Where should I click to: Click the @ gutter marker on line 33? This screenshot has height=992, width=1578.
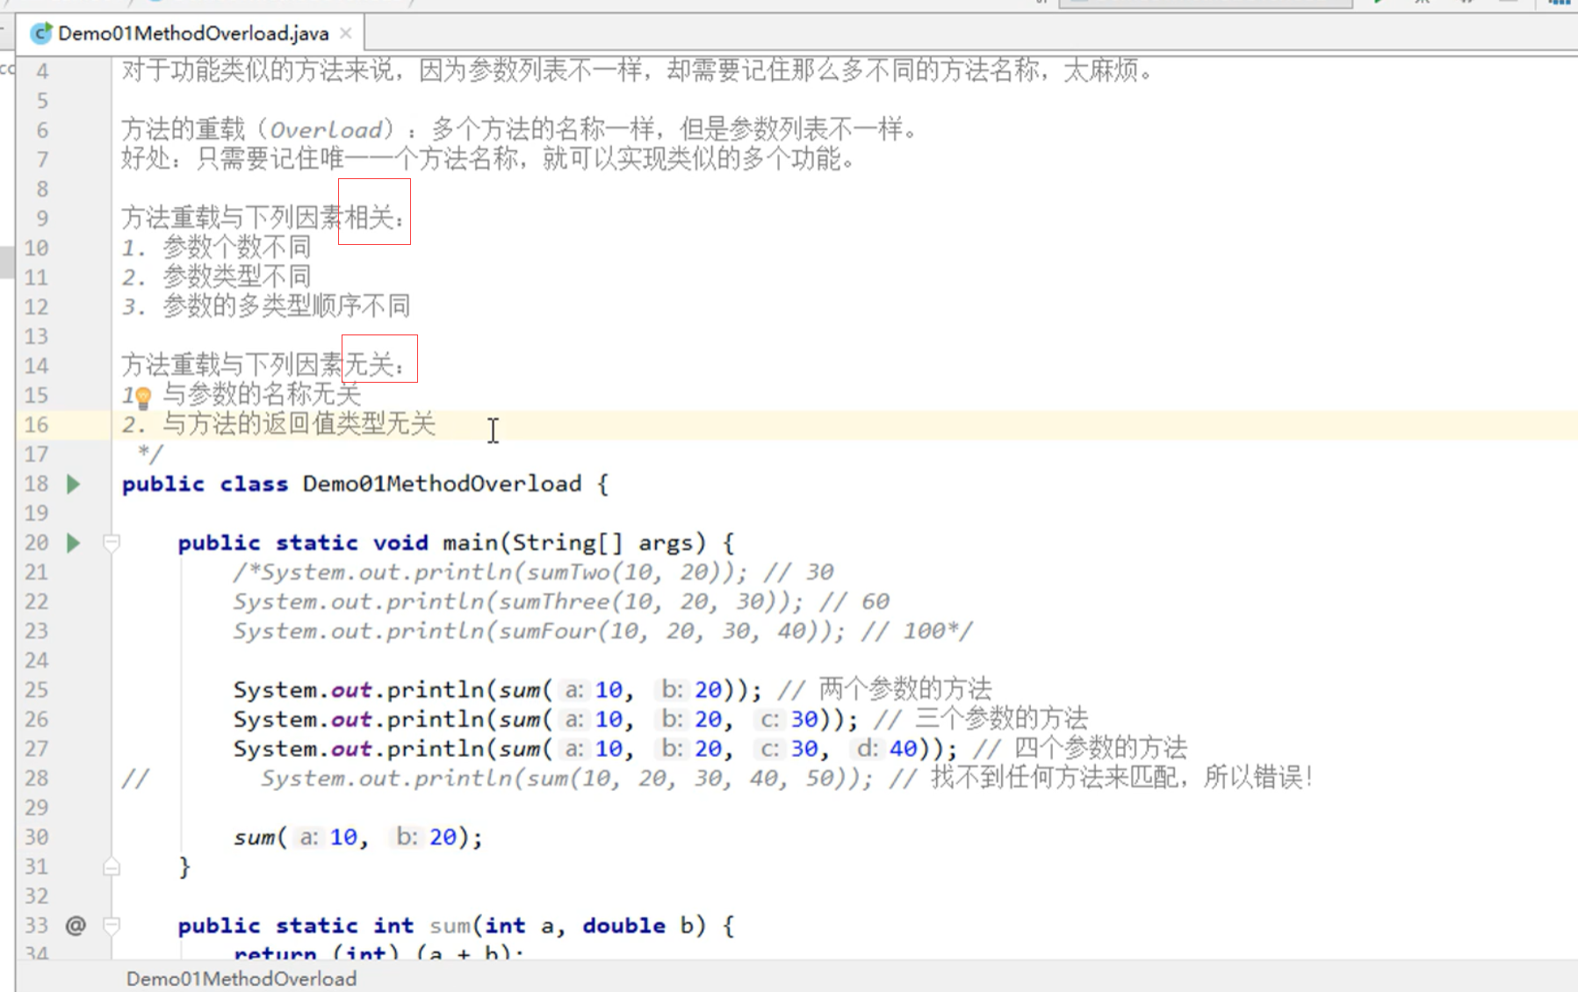(x=76, y=925)
